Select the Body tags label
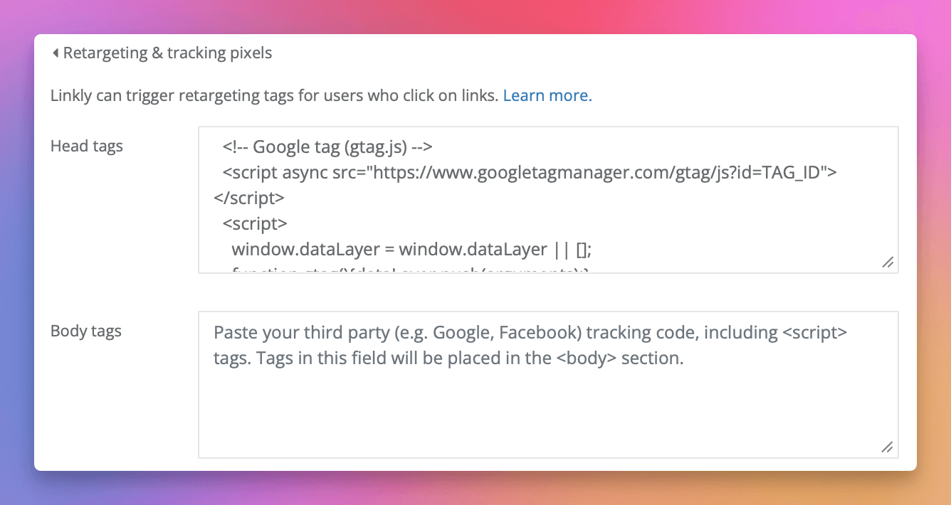This screenshot has width=951, height=505. (85, 331)
